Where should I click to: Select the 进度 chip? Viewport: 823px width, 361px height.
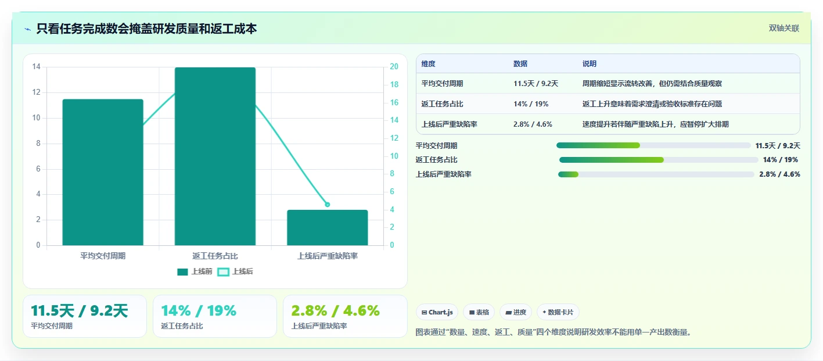pyautogui.click(x=516, y=312)
